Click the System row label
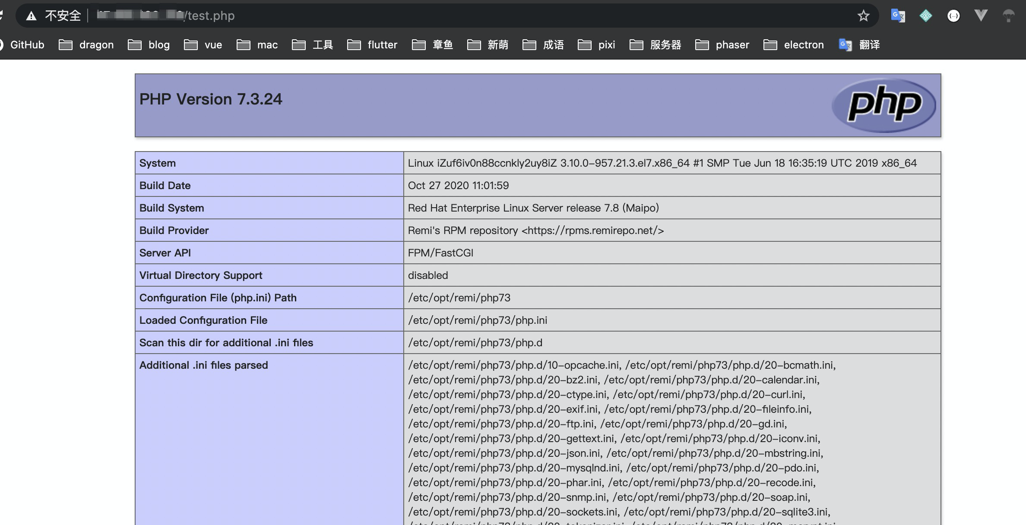Screen dimensions: 1026x525 pyautogui.click(x=158, y=163)
